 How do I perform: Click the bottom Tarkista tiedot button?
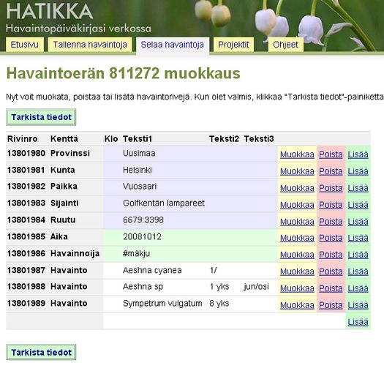coord(41,353)
